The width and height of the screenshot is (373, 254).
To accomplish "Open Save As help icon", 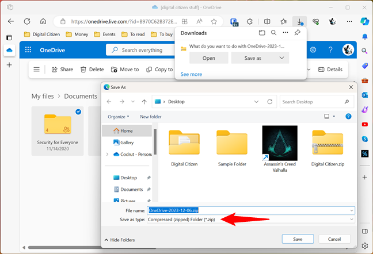I will click(348, 116).
